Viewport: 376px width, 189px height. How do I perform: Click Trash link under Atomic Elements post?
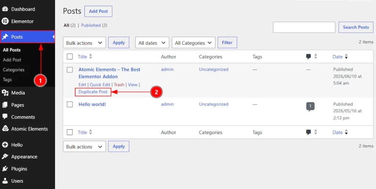119,85
